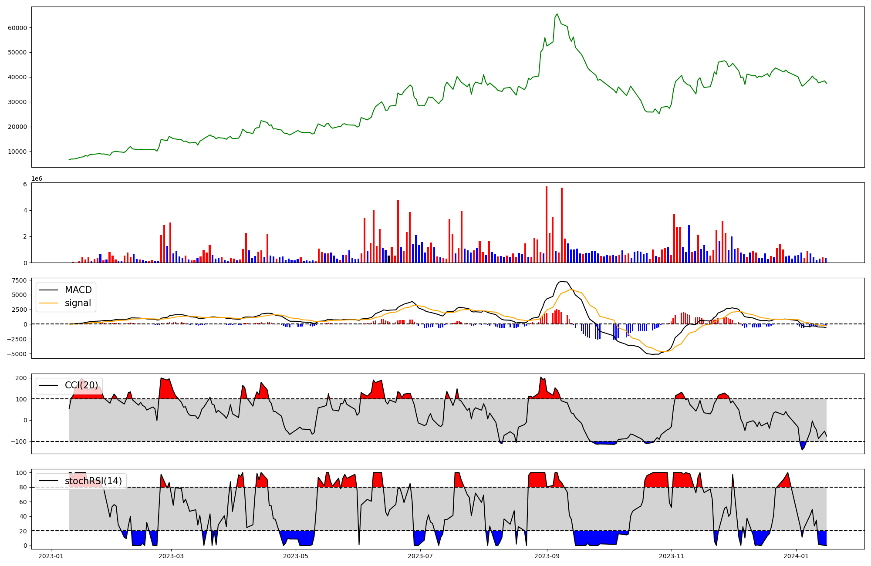Image resolution: width=871 pixels, height=566 pixels.
Task: Click the 2023-11 date tick label
Action: (672, 556)
